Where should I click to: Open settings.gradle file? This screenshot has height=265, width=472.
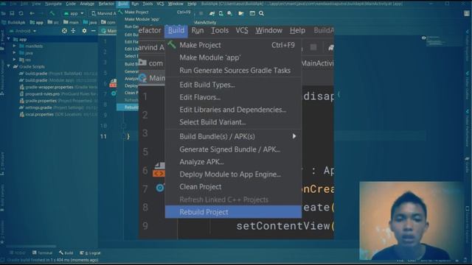point(58,107)
